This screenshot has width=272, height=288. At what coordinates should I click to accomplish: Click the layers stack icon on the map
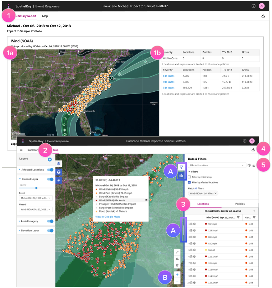coord(59,163)
